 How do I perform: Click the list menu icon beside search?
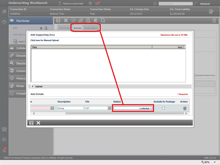click(x=155, y=4)
